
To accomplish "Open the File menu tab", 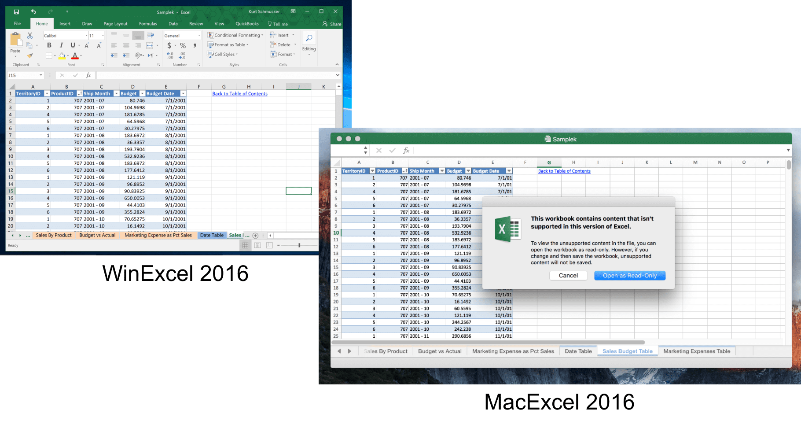I will [17, 24].
